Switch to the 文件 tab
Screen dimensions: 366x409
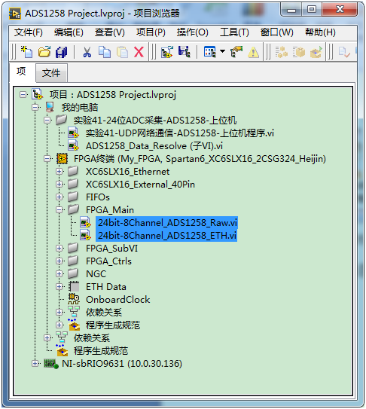[51, 73]
